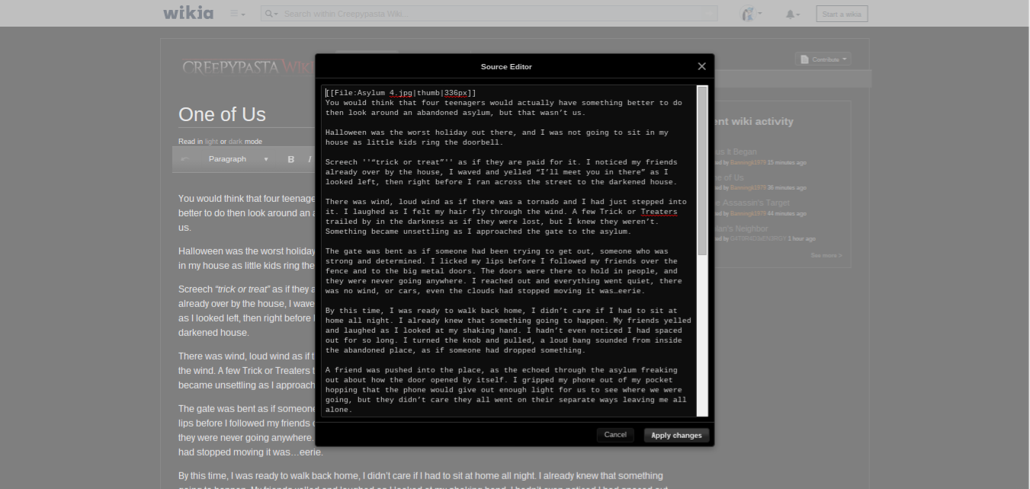Viewport: 1030px width, 489px height.
Task: Open the Paragraph format dropdown
Action: point(238,159)
